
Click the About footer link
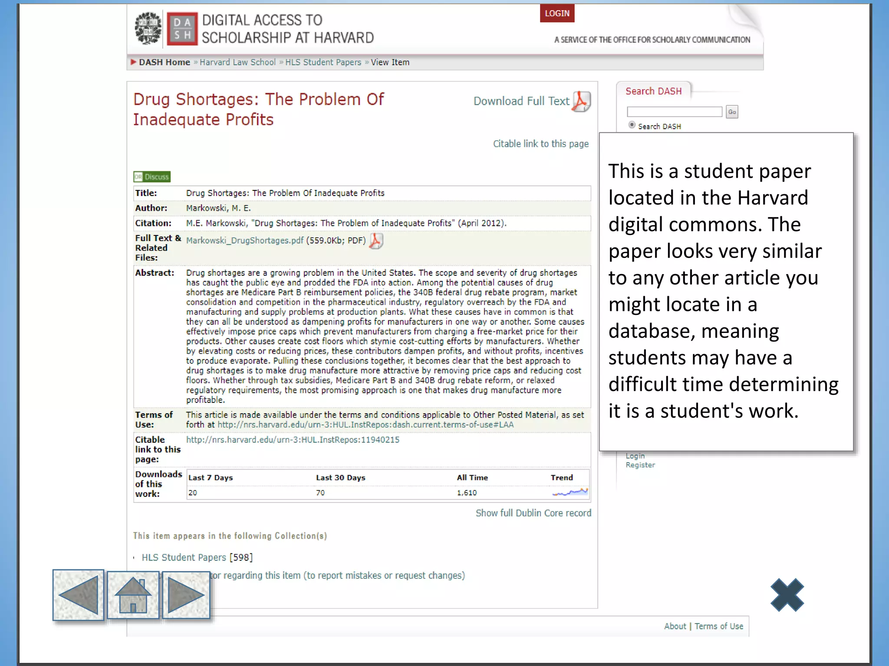point(675,627)
